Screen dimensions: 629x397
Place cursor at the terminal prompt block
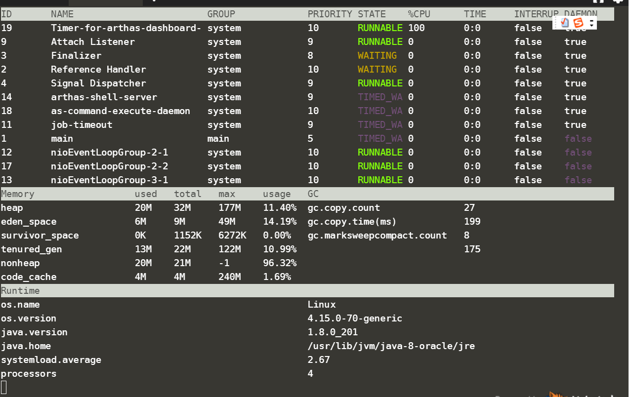pos(4,388)
